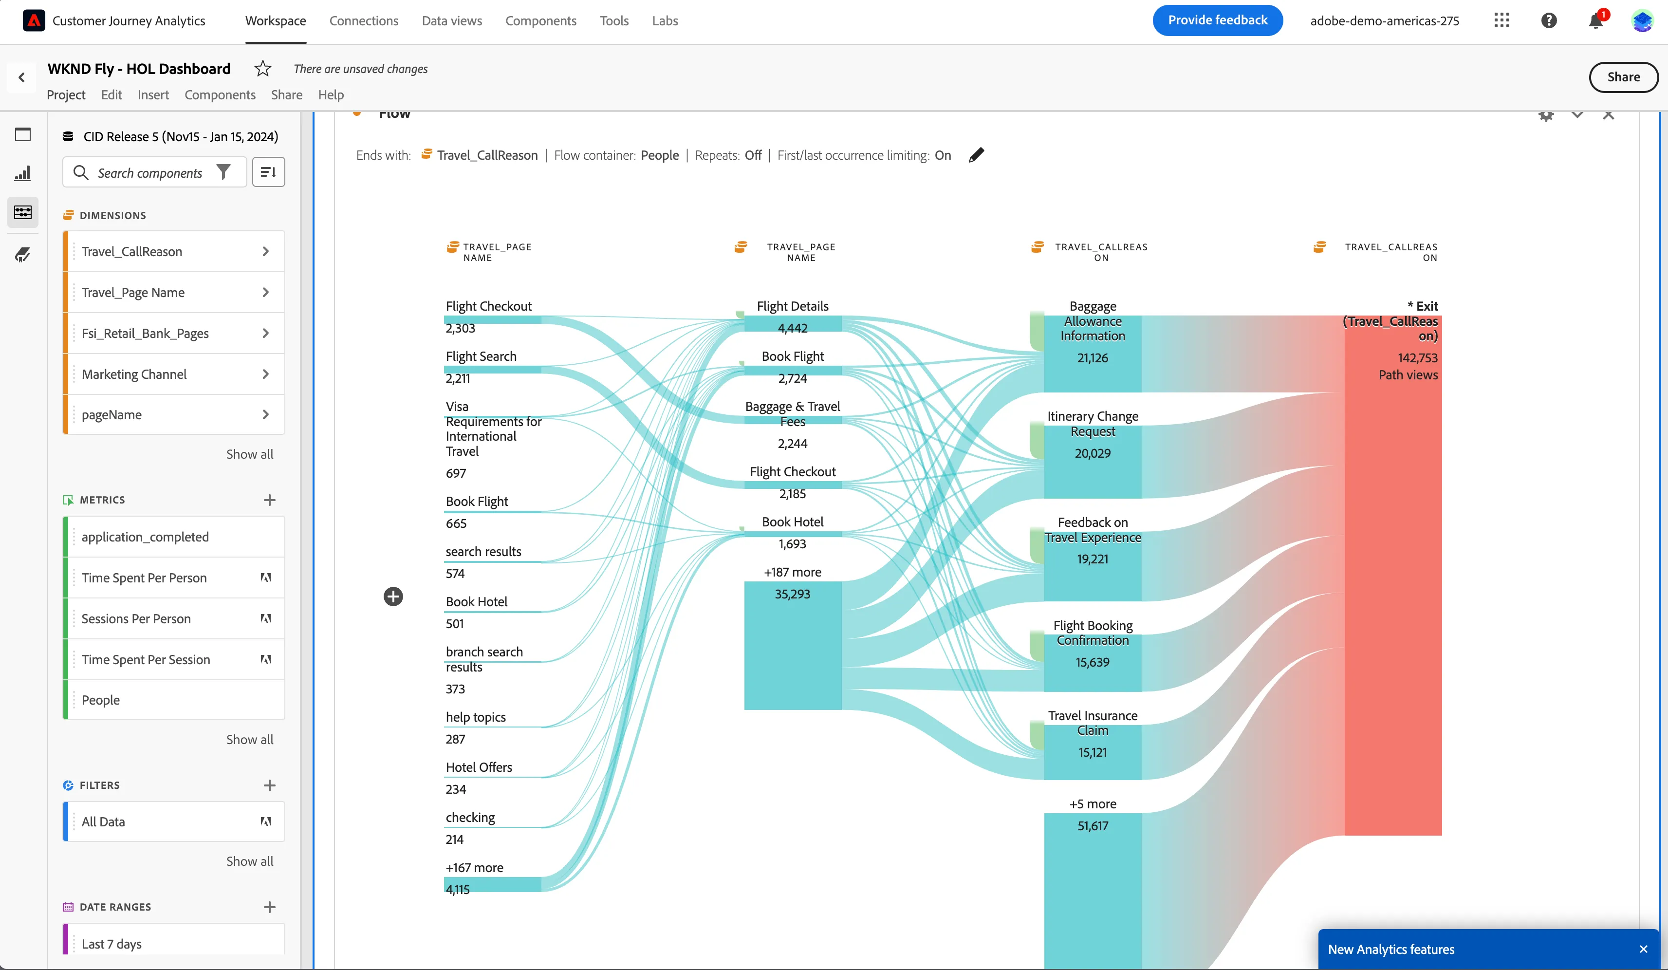Open the component sort options button
The image size is (1668, 970).
coord(268,172)
